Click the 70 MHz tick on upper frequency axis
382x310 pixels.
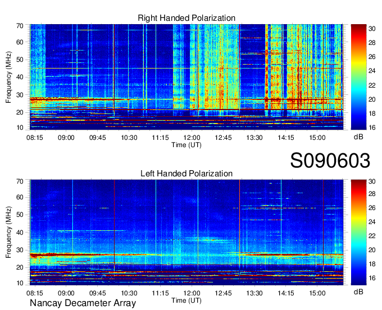[x=20, y=26]
